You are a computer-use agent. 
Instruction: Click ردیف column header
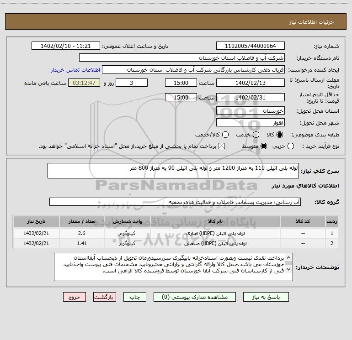click(332, 221)
